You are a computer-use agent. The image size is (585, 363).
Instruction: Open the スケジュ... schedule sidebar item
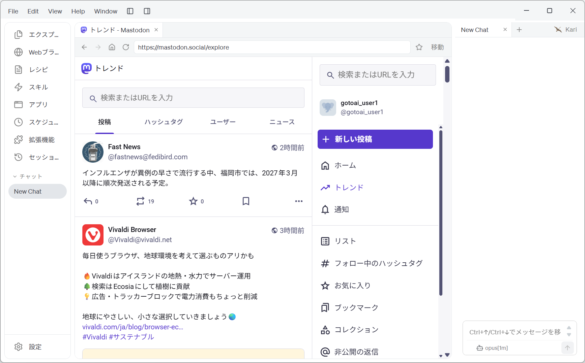pos(37,122)
